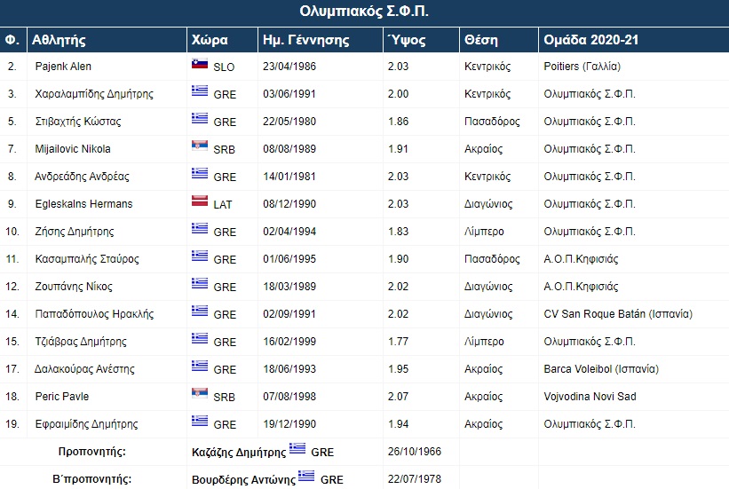The height and width of the screenshot is (489, 729).
Task: Click the Β΄προπονητής label
Action: [x=92, y=478]
